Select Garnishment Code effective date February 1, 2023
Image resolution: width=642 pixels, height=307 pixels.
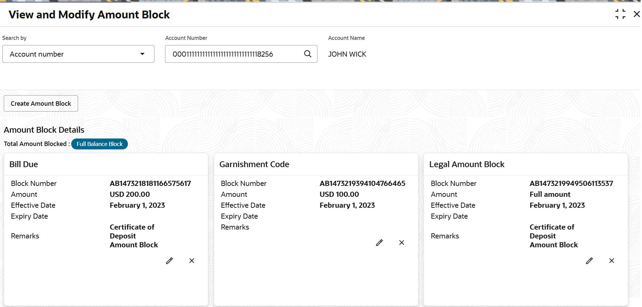click(x=347, y=205)
